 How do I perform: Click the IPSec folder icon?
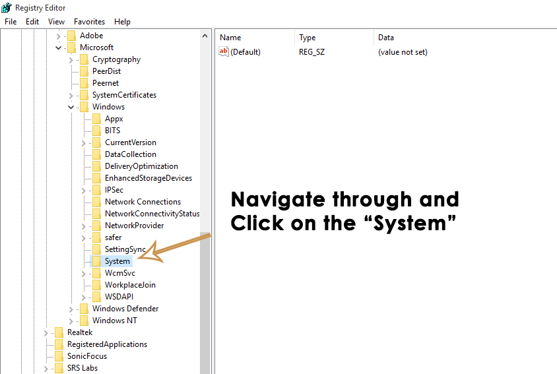coord(96,190)
